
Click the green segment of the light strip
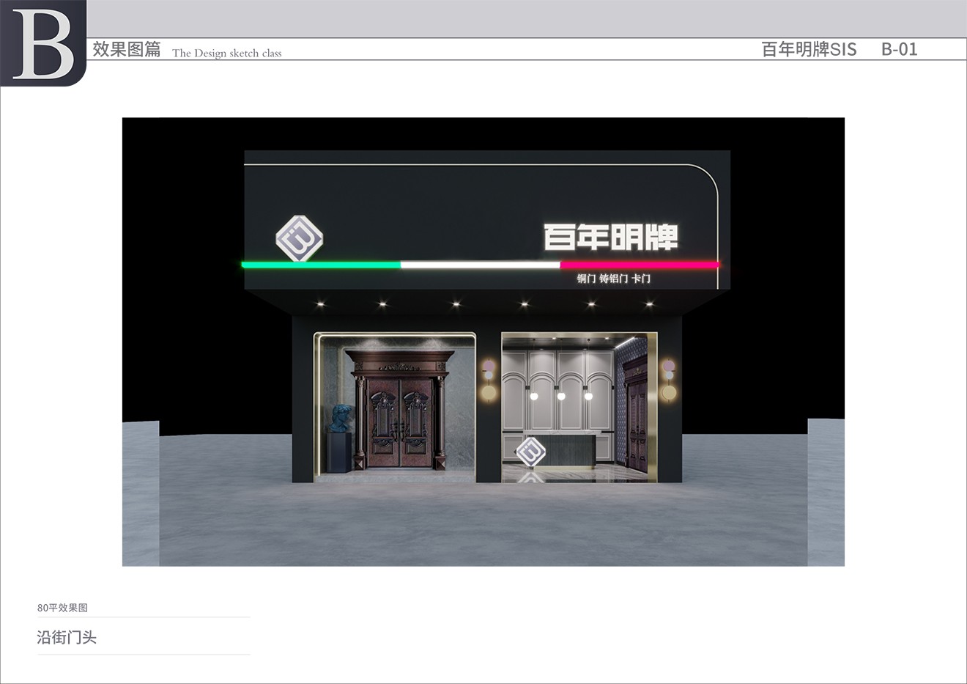[x=321, y=265]
